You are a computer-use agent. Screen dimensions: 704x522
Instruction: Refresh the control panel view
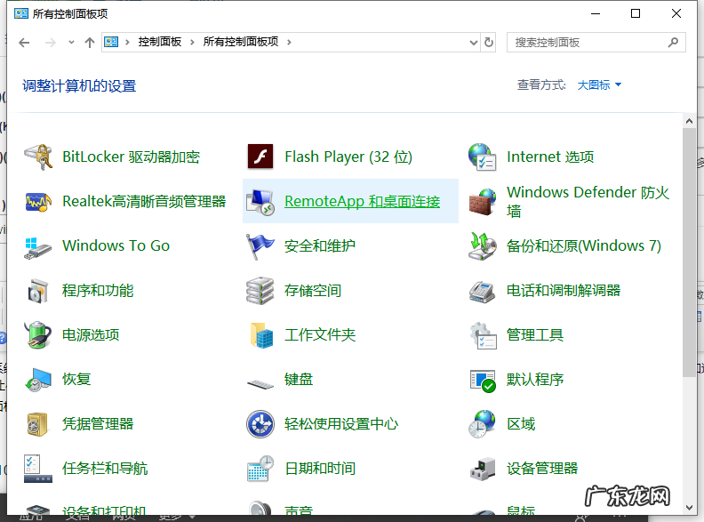pyautogui.click(x=489, y=43)
